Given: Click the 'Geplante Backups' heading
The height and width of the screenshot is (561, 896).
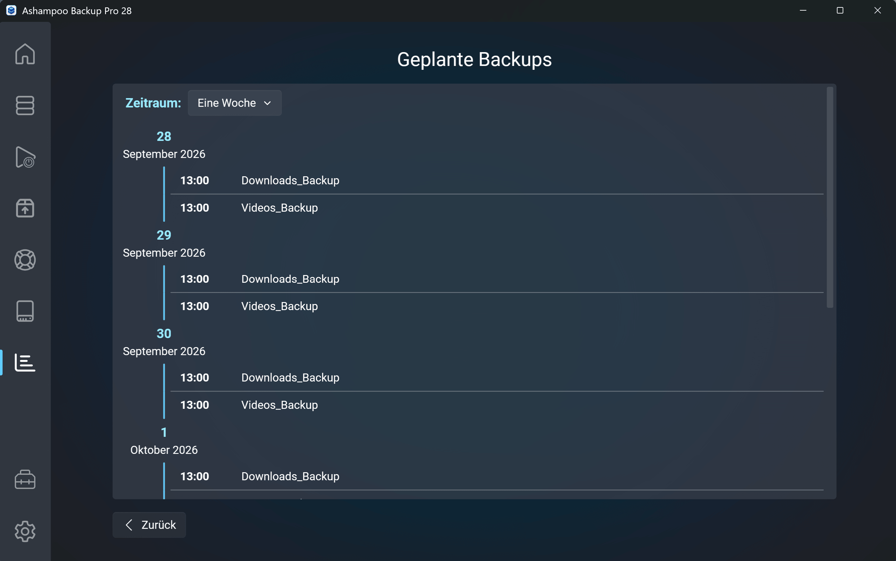Looking at the screenshot, I should pos(474,60).
